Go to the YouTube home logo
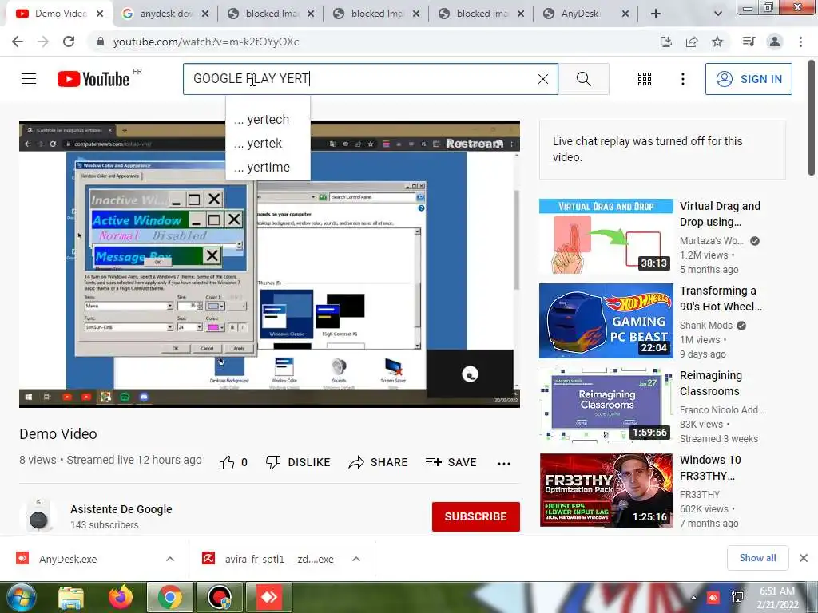 coord(93,79)
